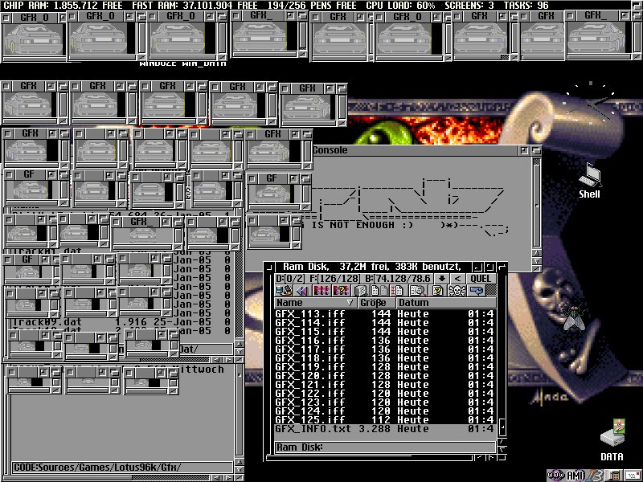
Task: Click the AMI icon in bottom dock
Action: point(575,475)
